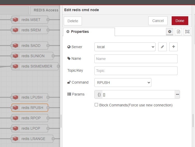Toggle Block Commands checkbox
This screenshot has height=147, width=195.
[96, 105]
